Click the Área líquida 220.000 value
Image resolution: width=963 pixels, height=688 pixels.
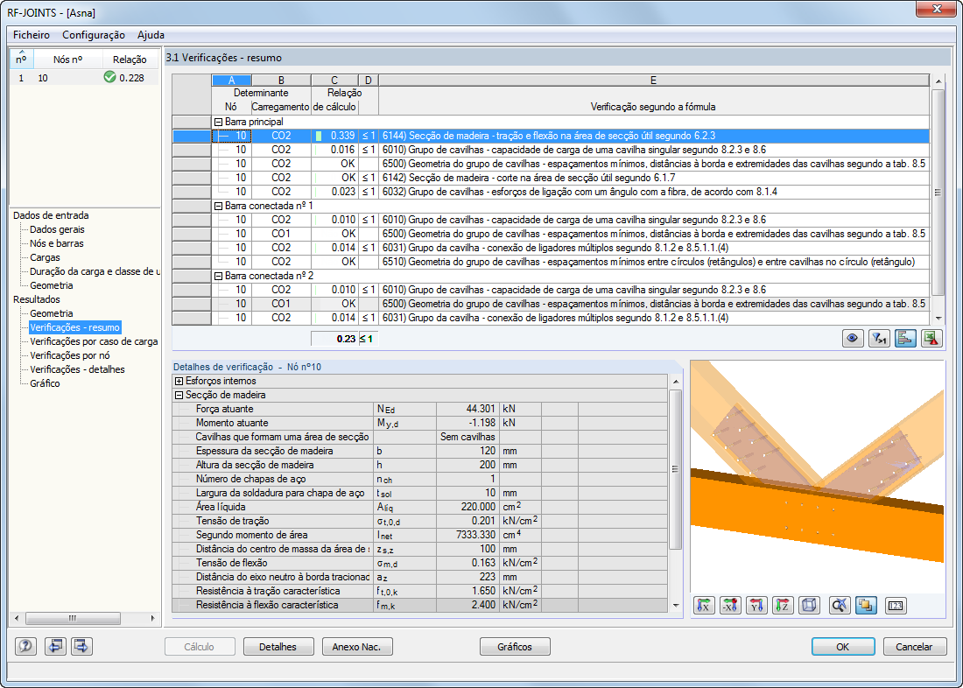pos(467,507)
